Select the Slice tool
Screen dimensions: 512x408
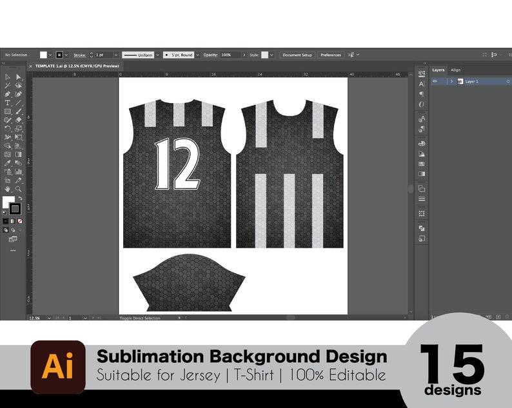tap(19, 180)
